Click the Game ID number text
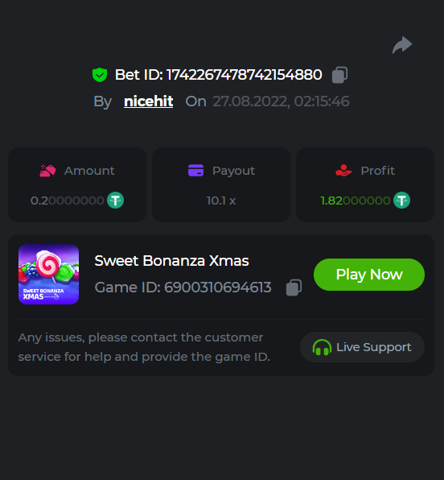This screenshot has height=480, width=444. point(218,288)
